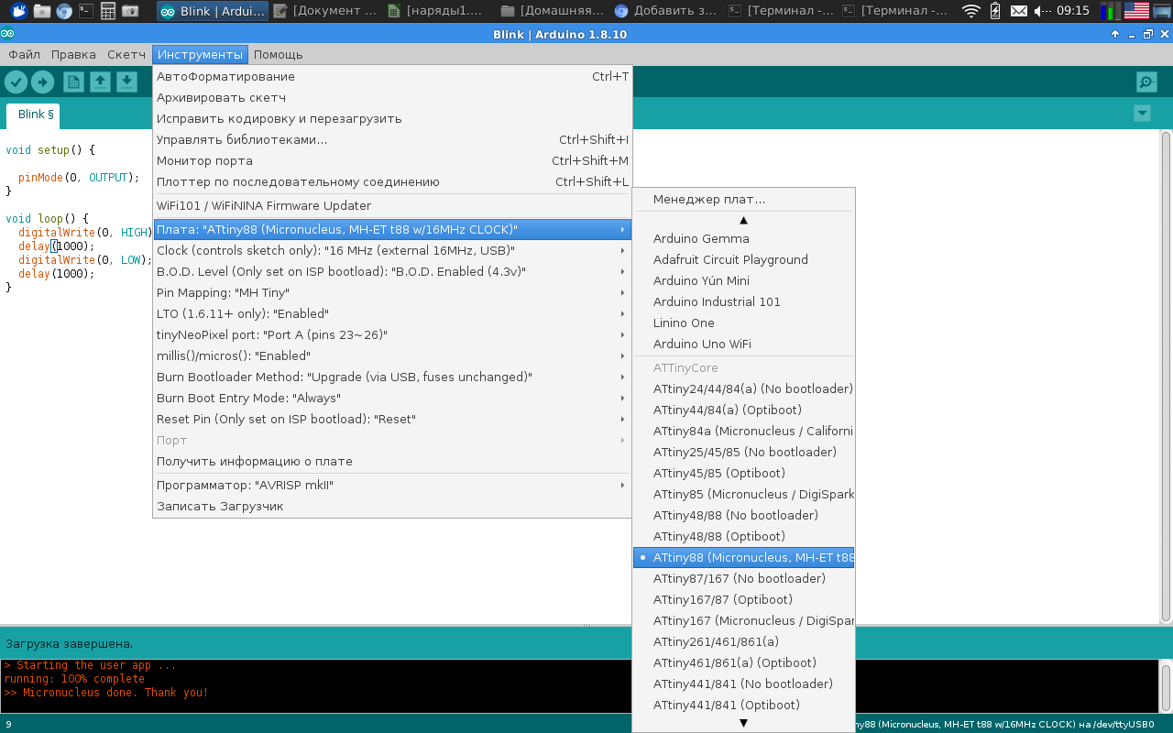Choose Arduino Gemma from the board list
Viewport: 1173px width, 733px height.
click(x=701, y=238)
